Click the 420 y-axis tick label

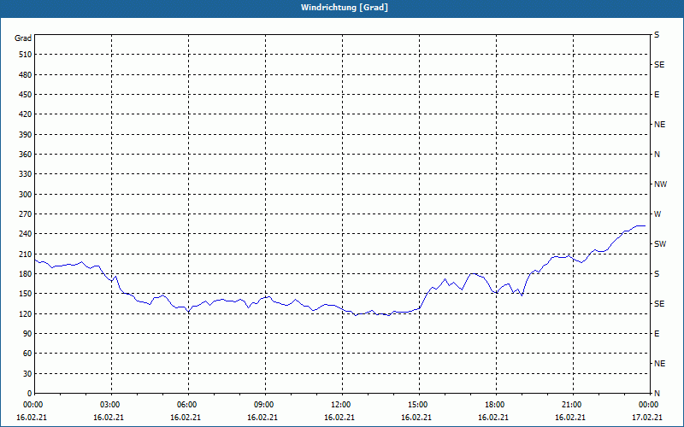pos(26,114)
